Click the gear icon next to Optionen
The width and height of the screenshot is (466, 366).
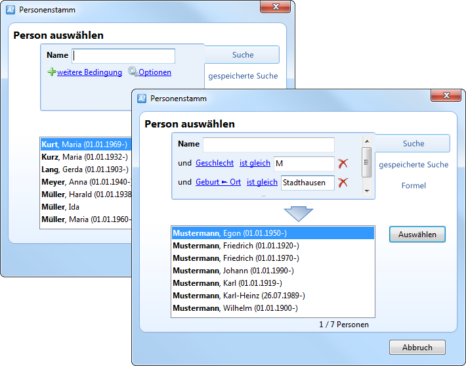(133, 72)
